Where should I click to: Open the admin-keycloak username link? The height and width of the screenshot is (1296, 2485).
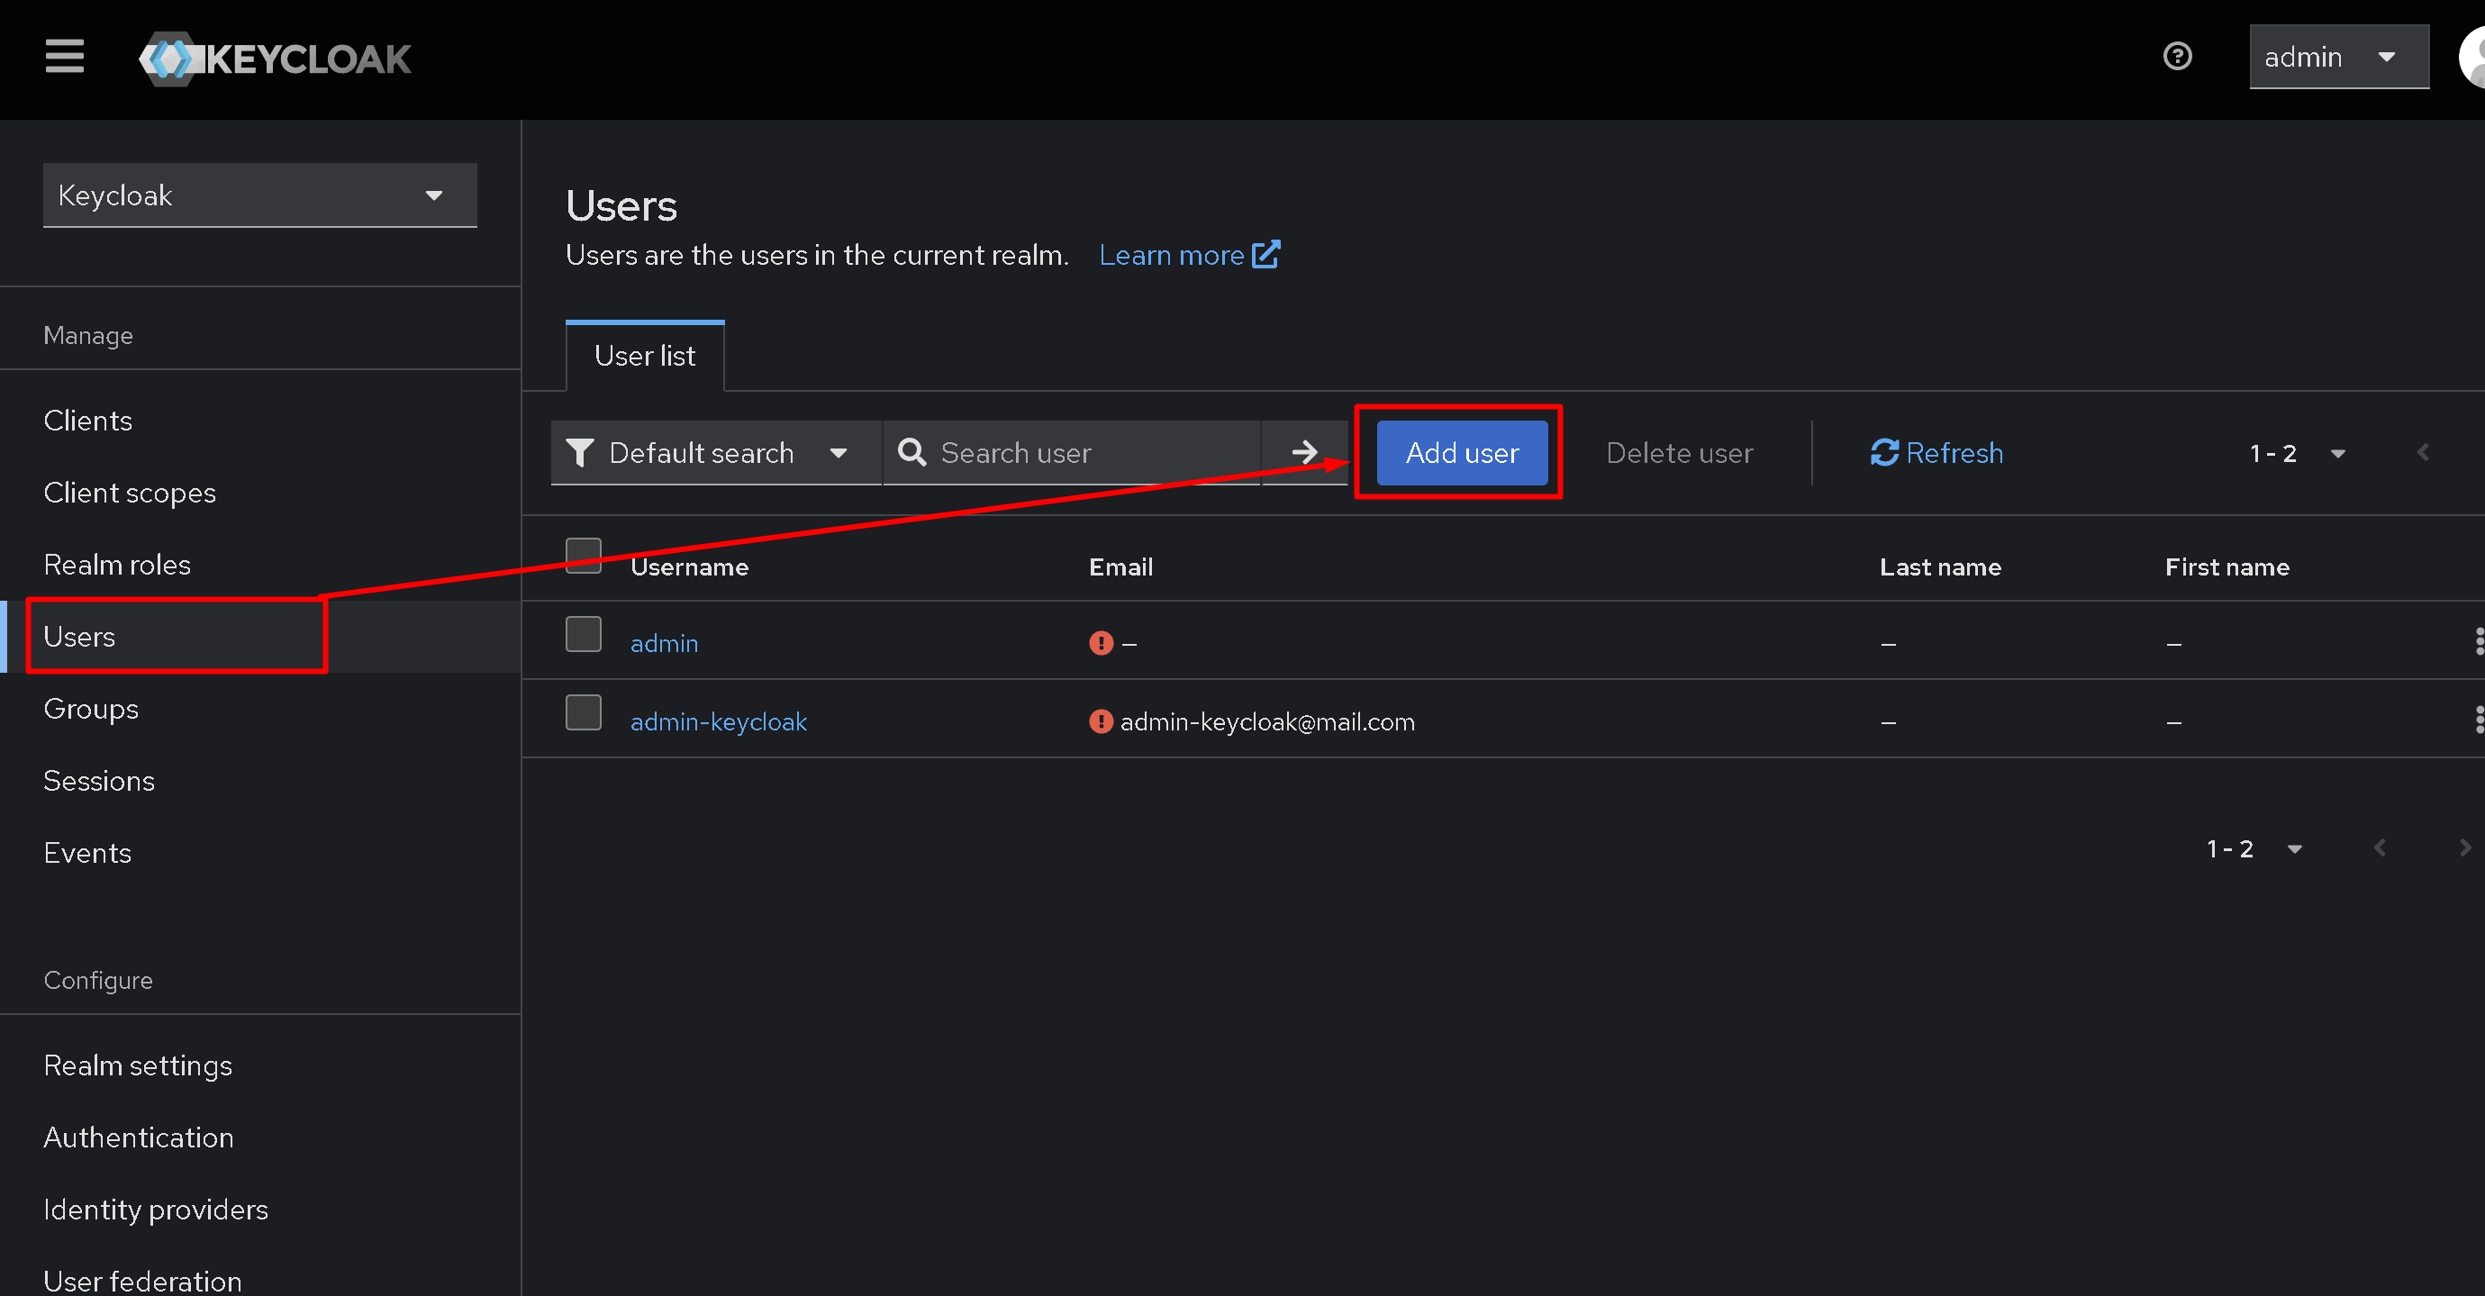click(718, 721)
